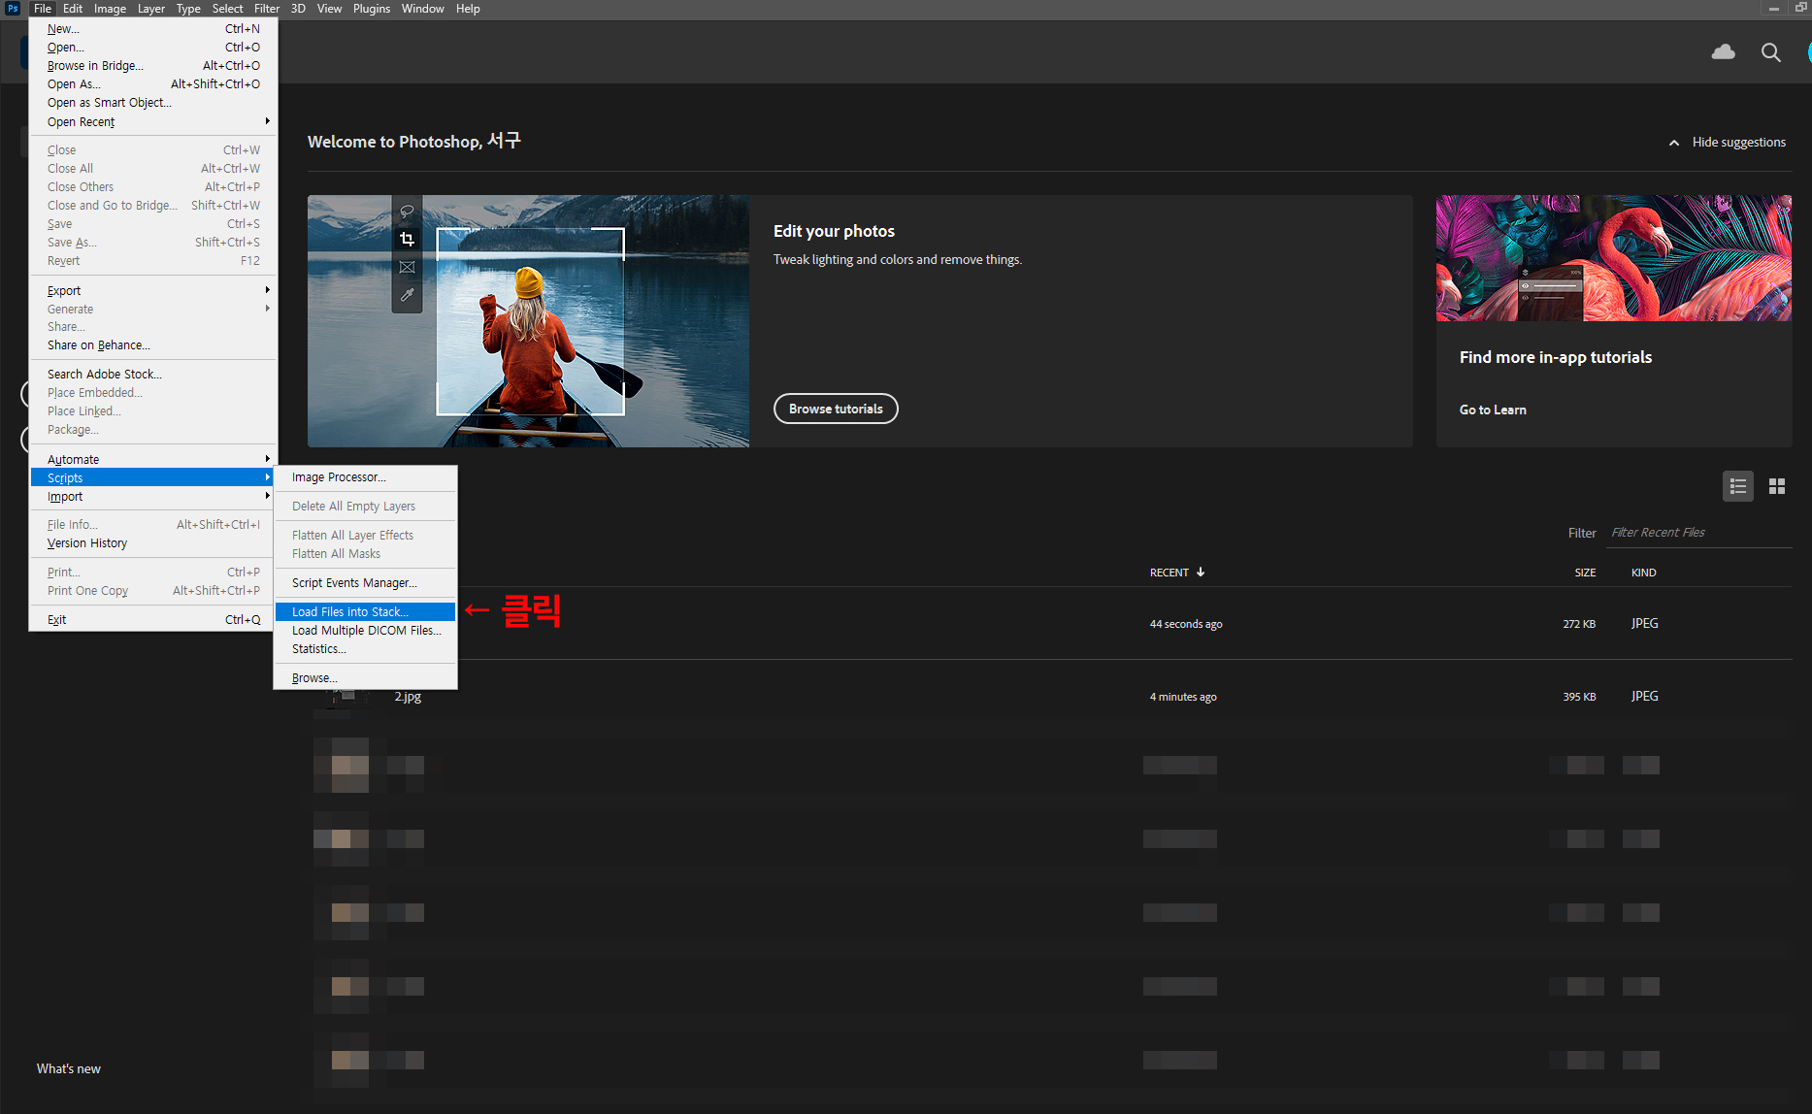The height and width of the screenshot is (1114, 1812).
Task: Open the Help menu
Action: click(468, 9)
